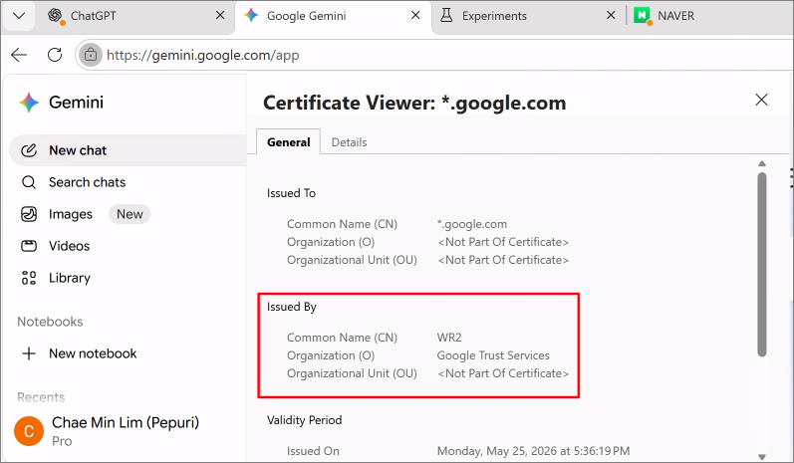Click the Images sidebar icon
The width and height of the screenshot is (794, 463).
pos(29,214)
